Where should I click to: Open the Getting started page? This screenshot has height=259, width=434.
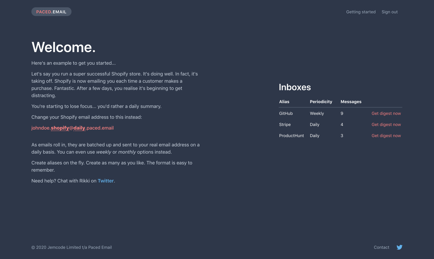coord(361,12)
